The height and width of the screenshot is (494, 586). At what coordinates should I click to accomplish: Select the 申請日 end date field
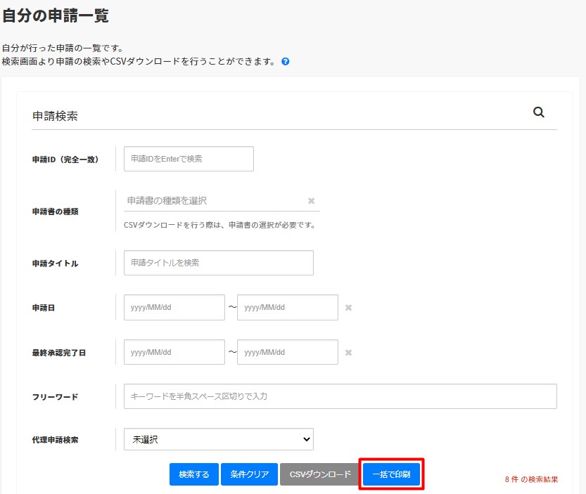pos(287,308)
